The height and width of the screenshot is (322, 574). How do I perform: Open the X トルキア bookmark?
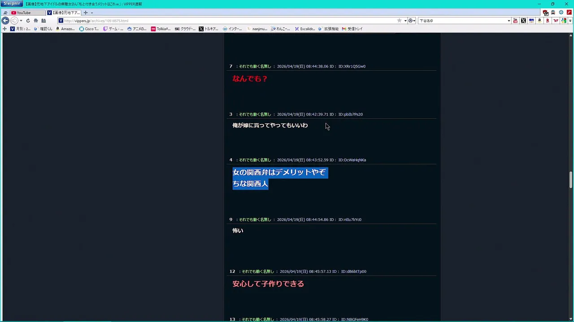209,29
